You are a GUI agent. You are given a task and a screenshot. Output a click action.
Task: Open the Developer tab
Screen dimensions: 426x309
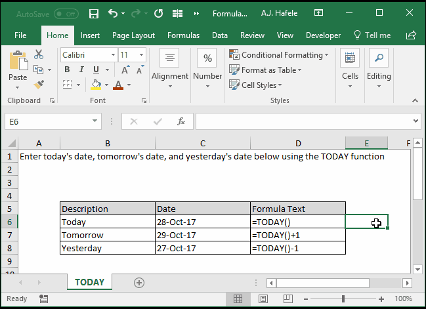323,35
